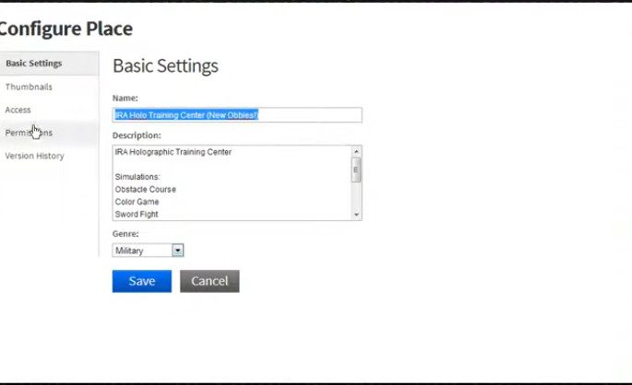Place cursor on Sword Fight line
Image resolution: width=632 pixels, height=385 pixels.
137,215
